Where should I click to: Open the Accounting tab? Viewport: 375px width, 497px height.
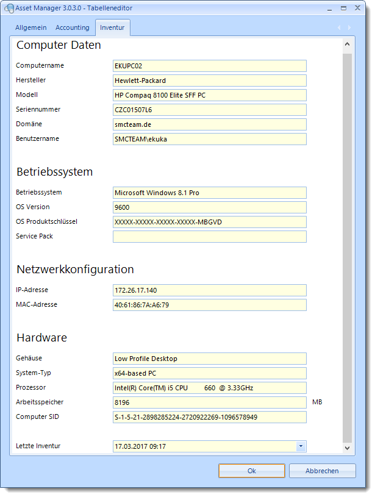73,27
